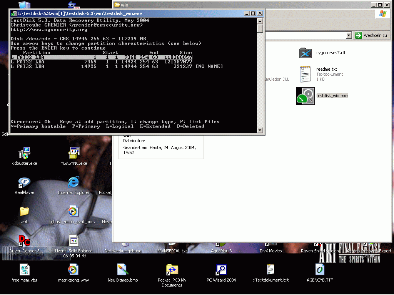Maximize the TestDisk console window

point(253,13)
